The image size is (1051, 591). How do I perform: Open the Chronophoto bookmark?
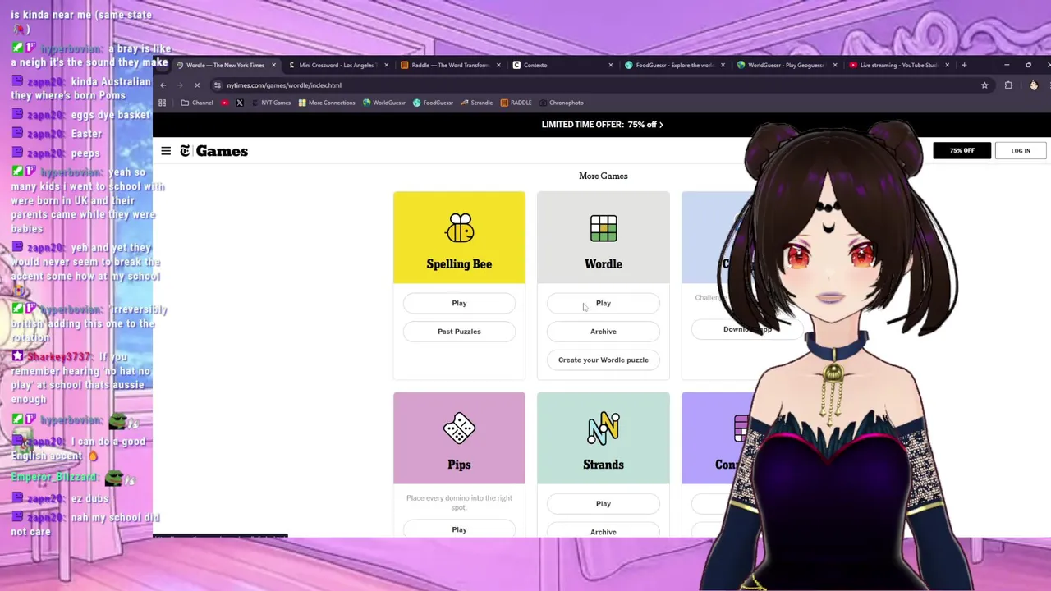tap(561, 103)
